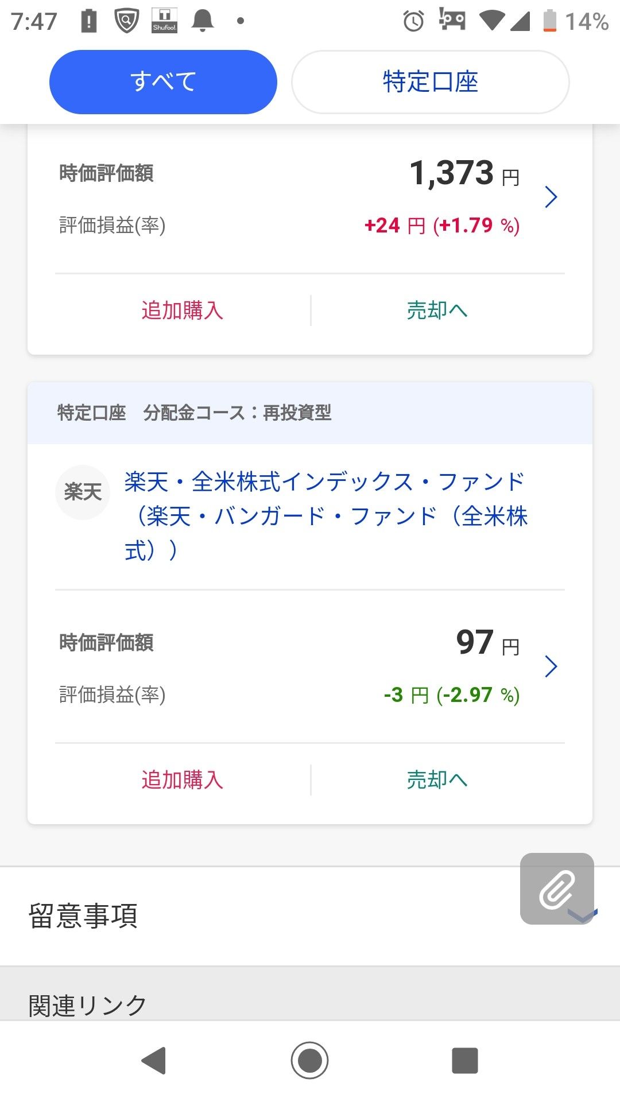Viewport: 620px width, 1102px height.
Task: Switch to the 特定口座 filter tab
Action: click(430, 82)
